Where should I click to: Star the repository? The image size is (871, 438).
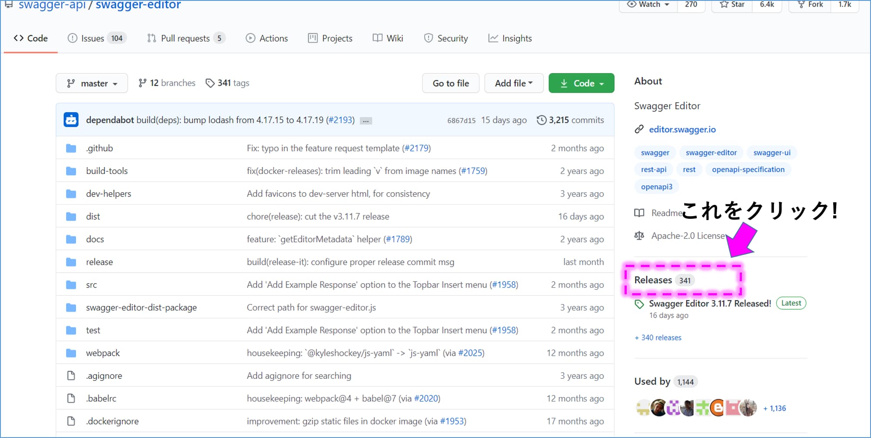tap(732, 5)
